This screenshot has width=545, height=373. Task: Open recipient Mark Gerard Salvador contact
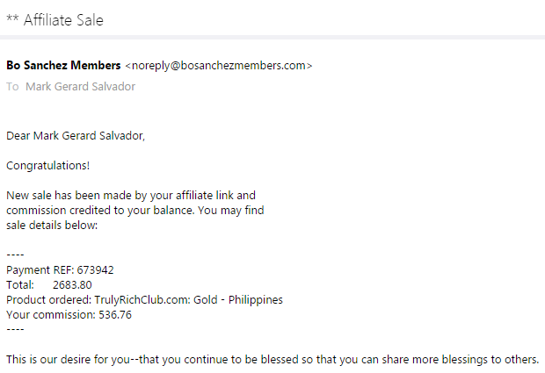pos(81,87)
